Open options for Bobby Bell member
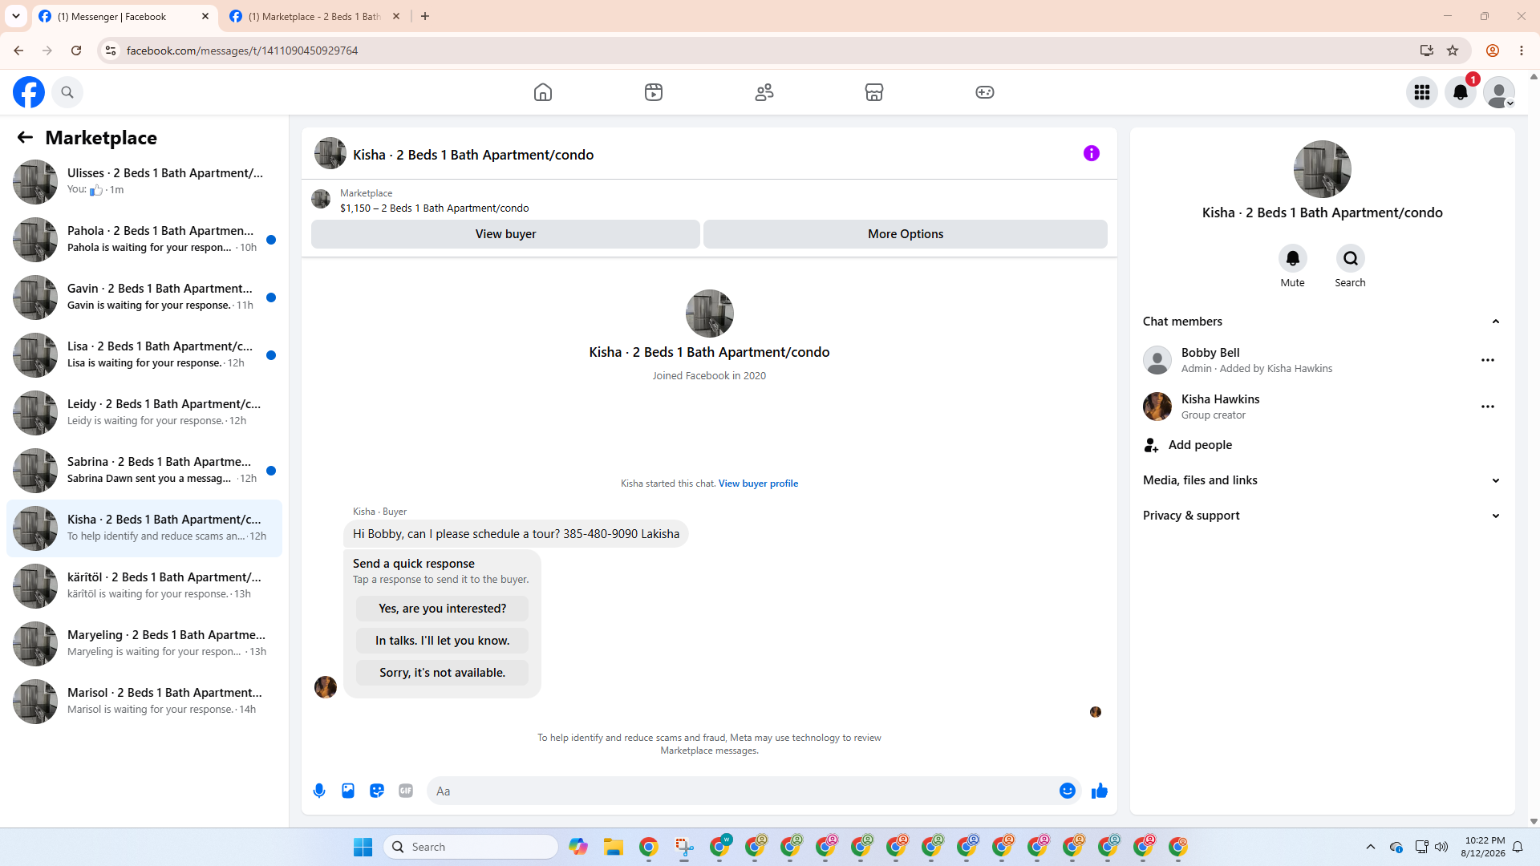 (1488, 360)
